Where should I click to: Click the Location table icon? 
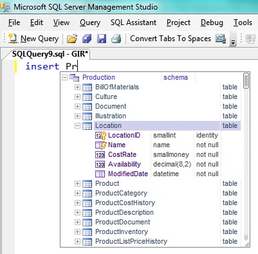click(87, 126)
